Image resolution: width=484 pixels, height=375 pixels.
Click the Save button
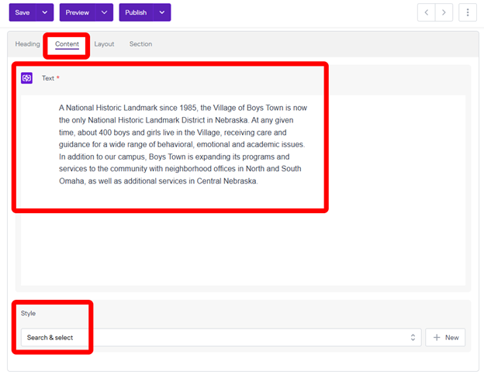tap(22, 12)
